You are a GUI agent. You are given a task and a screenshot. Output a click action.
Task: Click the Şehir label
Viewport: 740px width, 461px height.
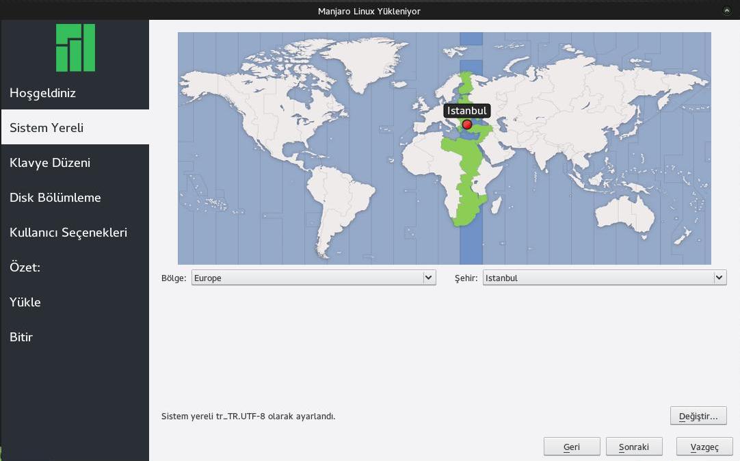[466, 278]
